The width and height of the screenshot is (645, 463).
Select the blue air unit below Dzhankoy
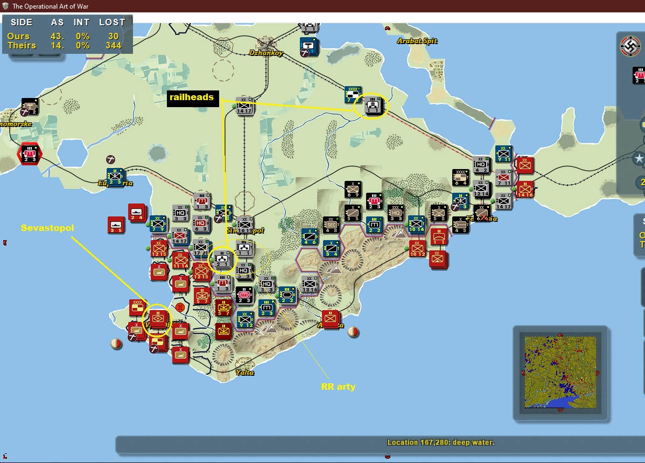(x=310, y=47)
